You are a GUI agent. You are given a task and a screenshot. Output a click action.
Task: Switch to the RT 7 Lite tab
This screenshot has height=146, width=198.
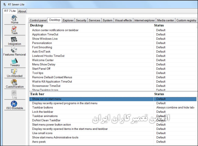[x=10, y=11]
